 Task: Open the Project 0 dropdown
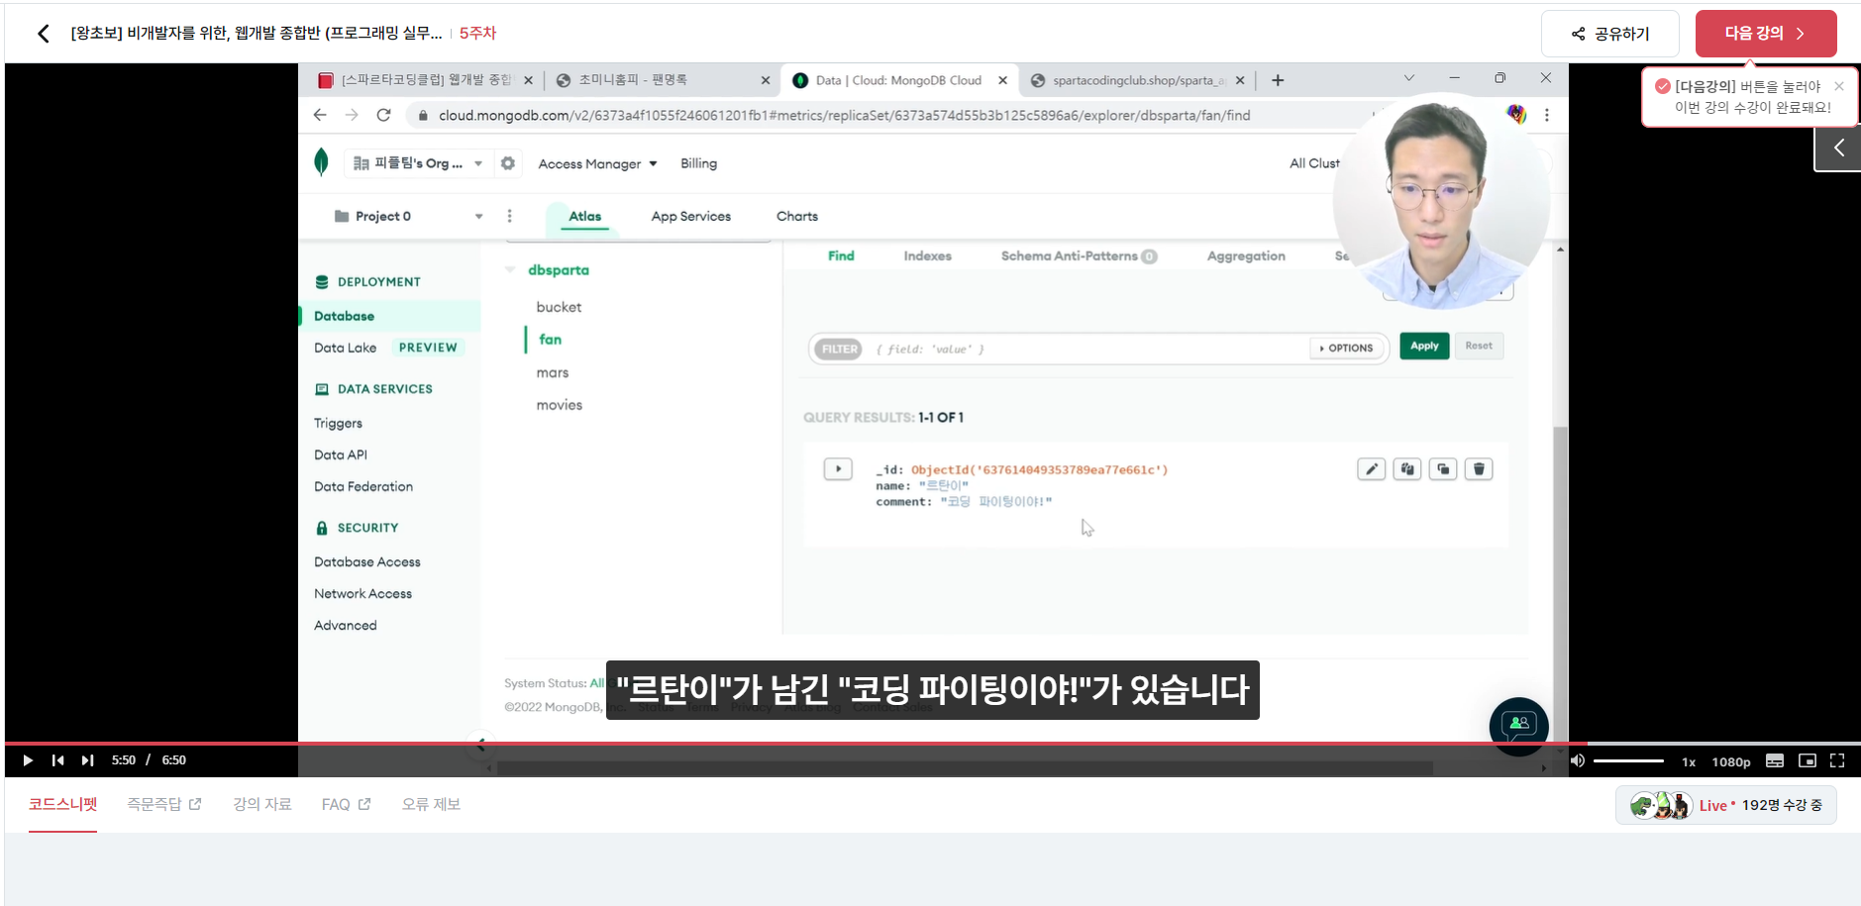click(x=408, y=216)
